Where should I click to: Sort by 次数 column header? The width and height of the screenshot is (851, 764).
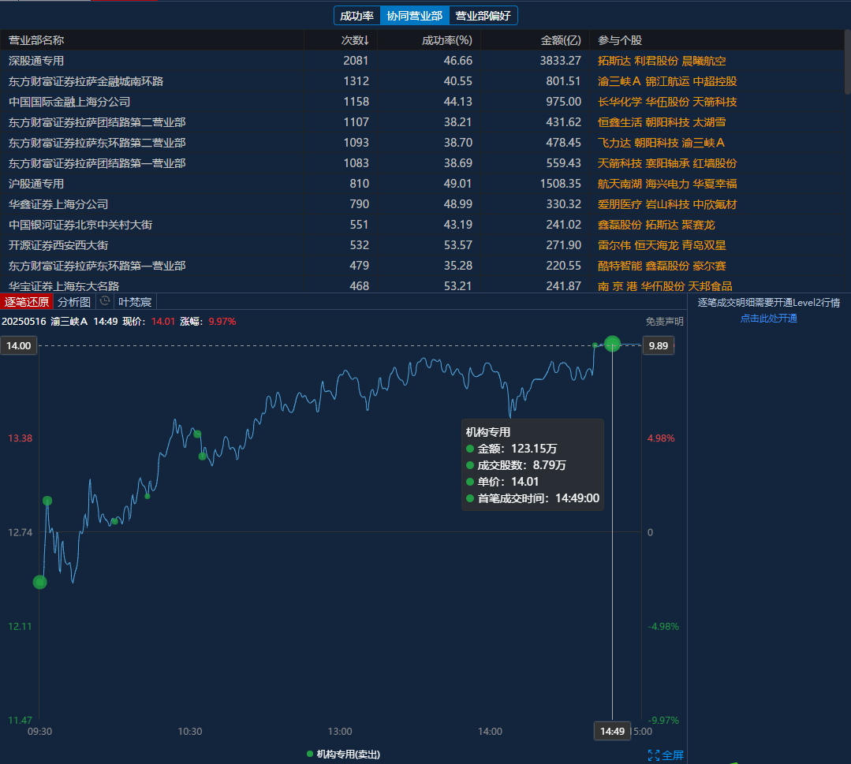[x=355, y=40]
